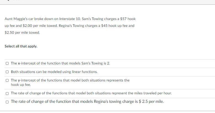Click the bold 'x' in x-intercept option

coord(19,63)
